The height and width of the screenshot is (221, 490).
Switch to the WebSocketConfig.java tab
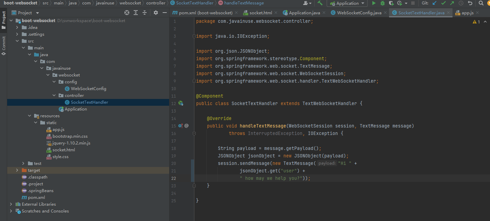point(359,13)
